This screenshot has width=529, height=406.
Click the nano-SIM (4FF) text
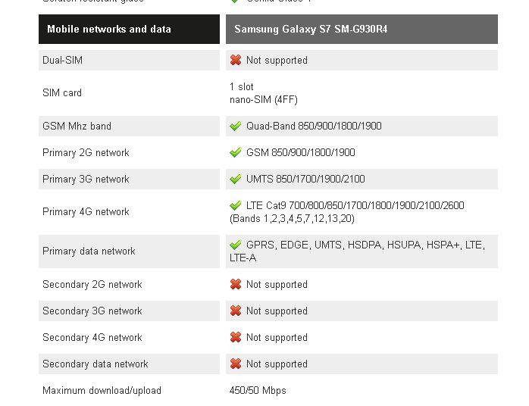[264, 99]
